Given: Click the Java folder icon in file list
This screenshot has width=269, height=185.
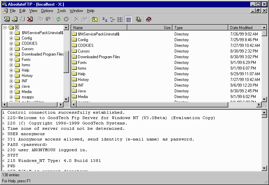Looking at the screenshot, I should (x=74, y=91).
